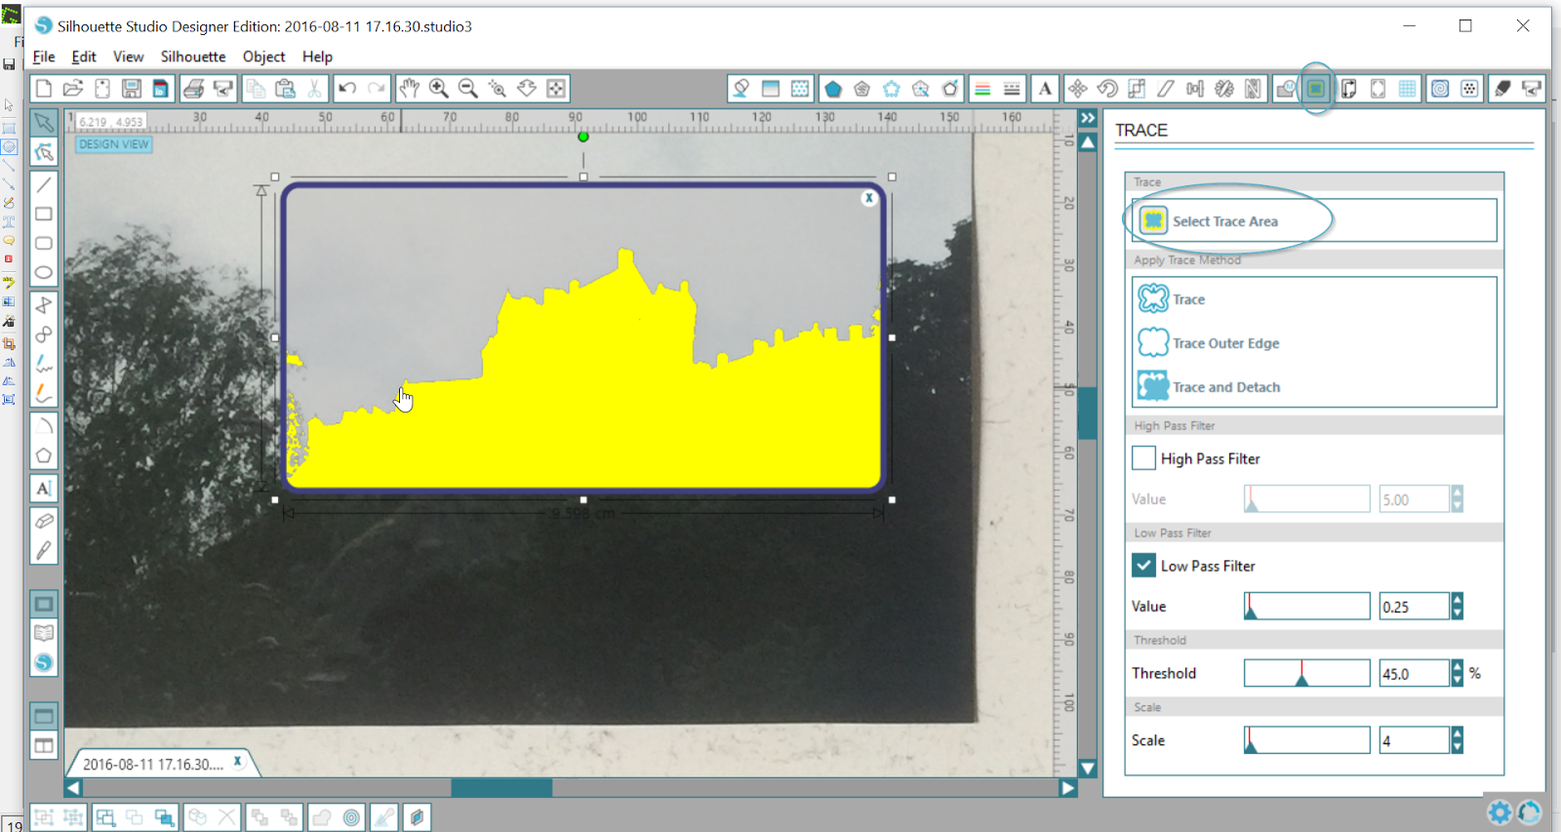Pick the Draw an Ellipse tool
Screen dimensions: 1561x832
(x=44, y=272)
